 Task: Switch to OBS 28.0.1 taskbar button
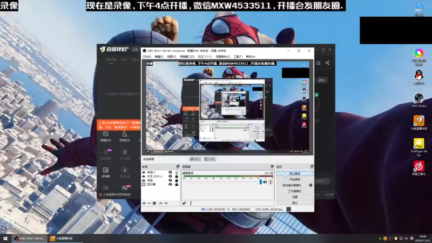click(30, 238)
